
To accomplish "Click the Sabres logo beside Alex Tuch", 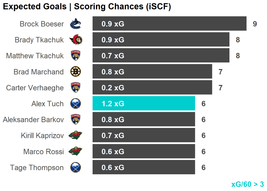I will pyautogui.click(x=75, y=103).
